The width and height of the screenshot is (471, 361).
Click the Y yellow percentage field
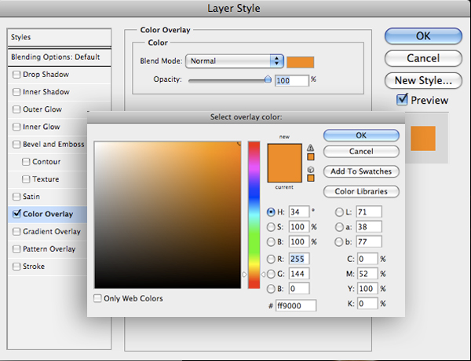[x=367, y=289]
